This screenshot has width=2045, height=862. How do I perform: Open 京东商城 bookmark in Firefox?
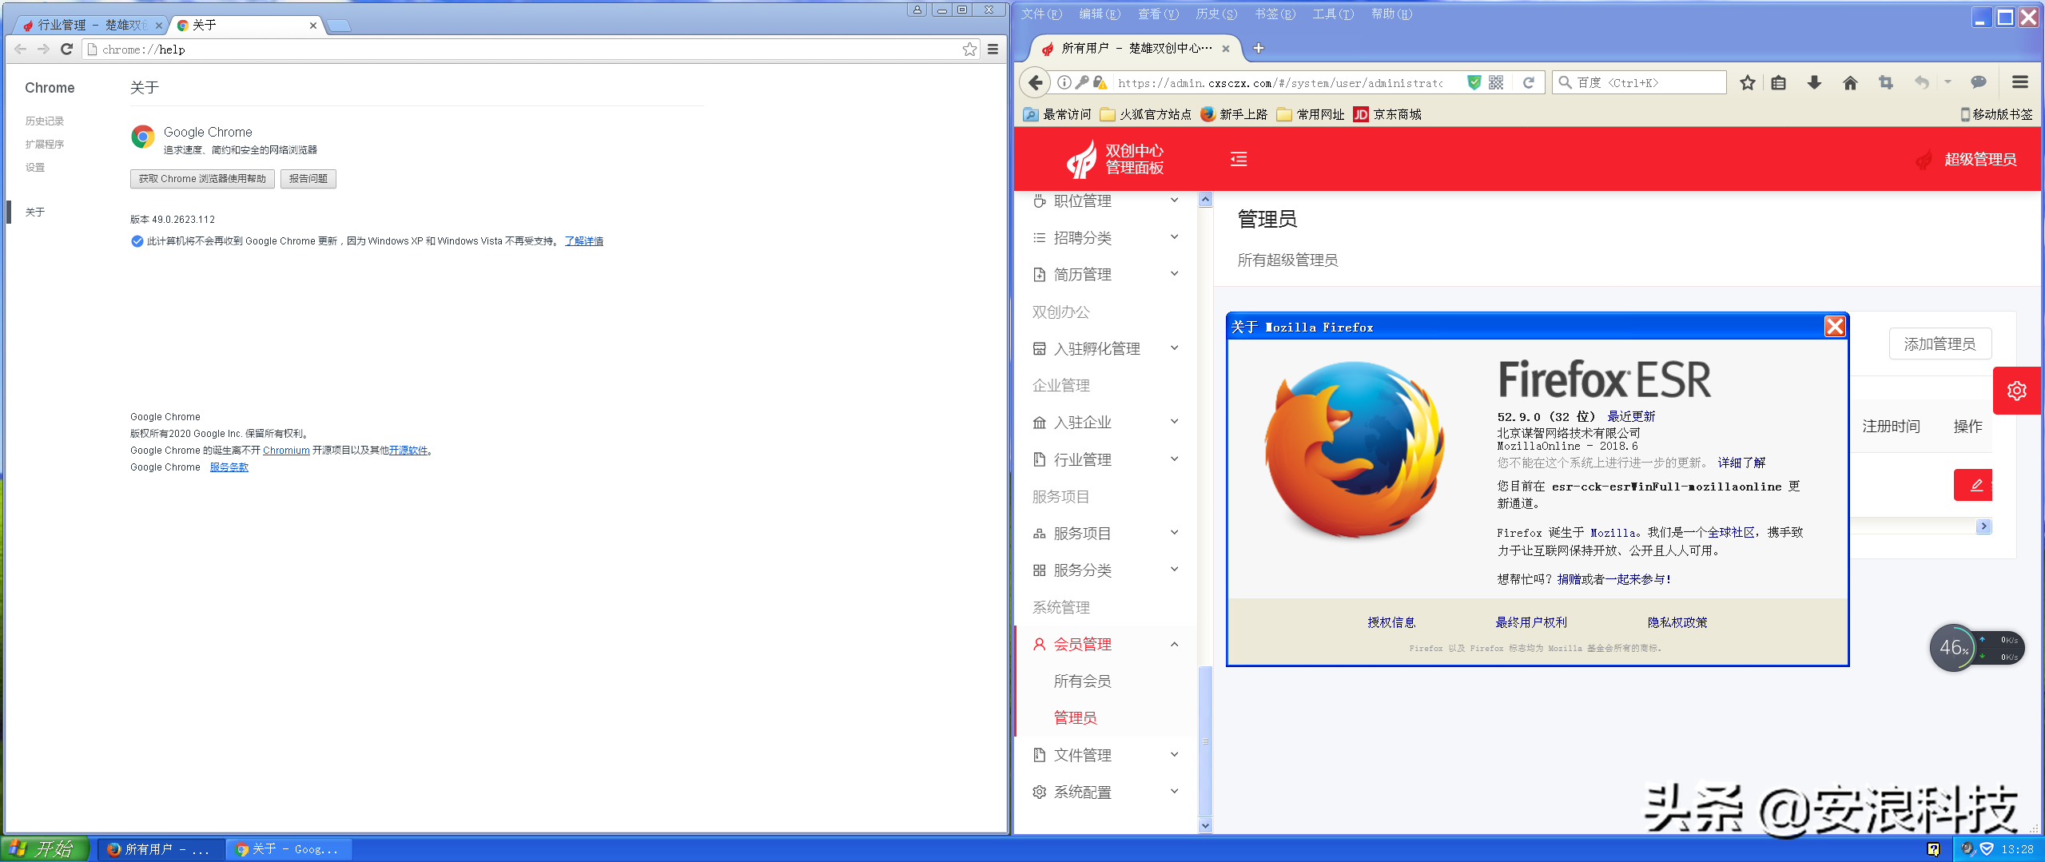(1387, 114)
